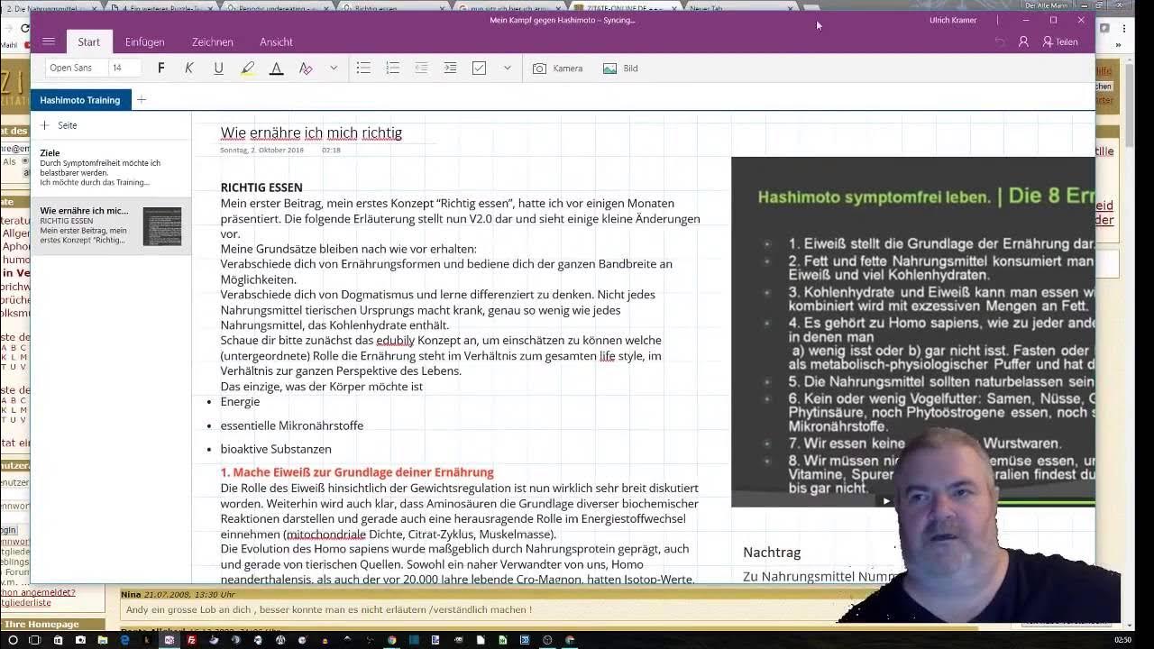
Task: Clear formatting with the eraser-A icon
Action: coord(306,68)
